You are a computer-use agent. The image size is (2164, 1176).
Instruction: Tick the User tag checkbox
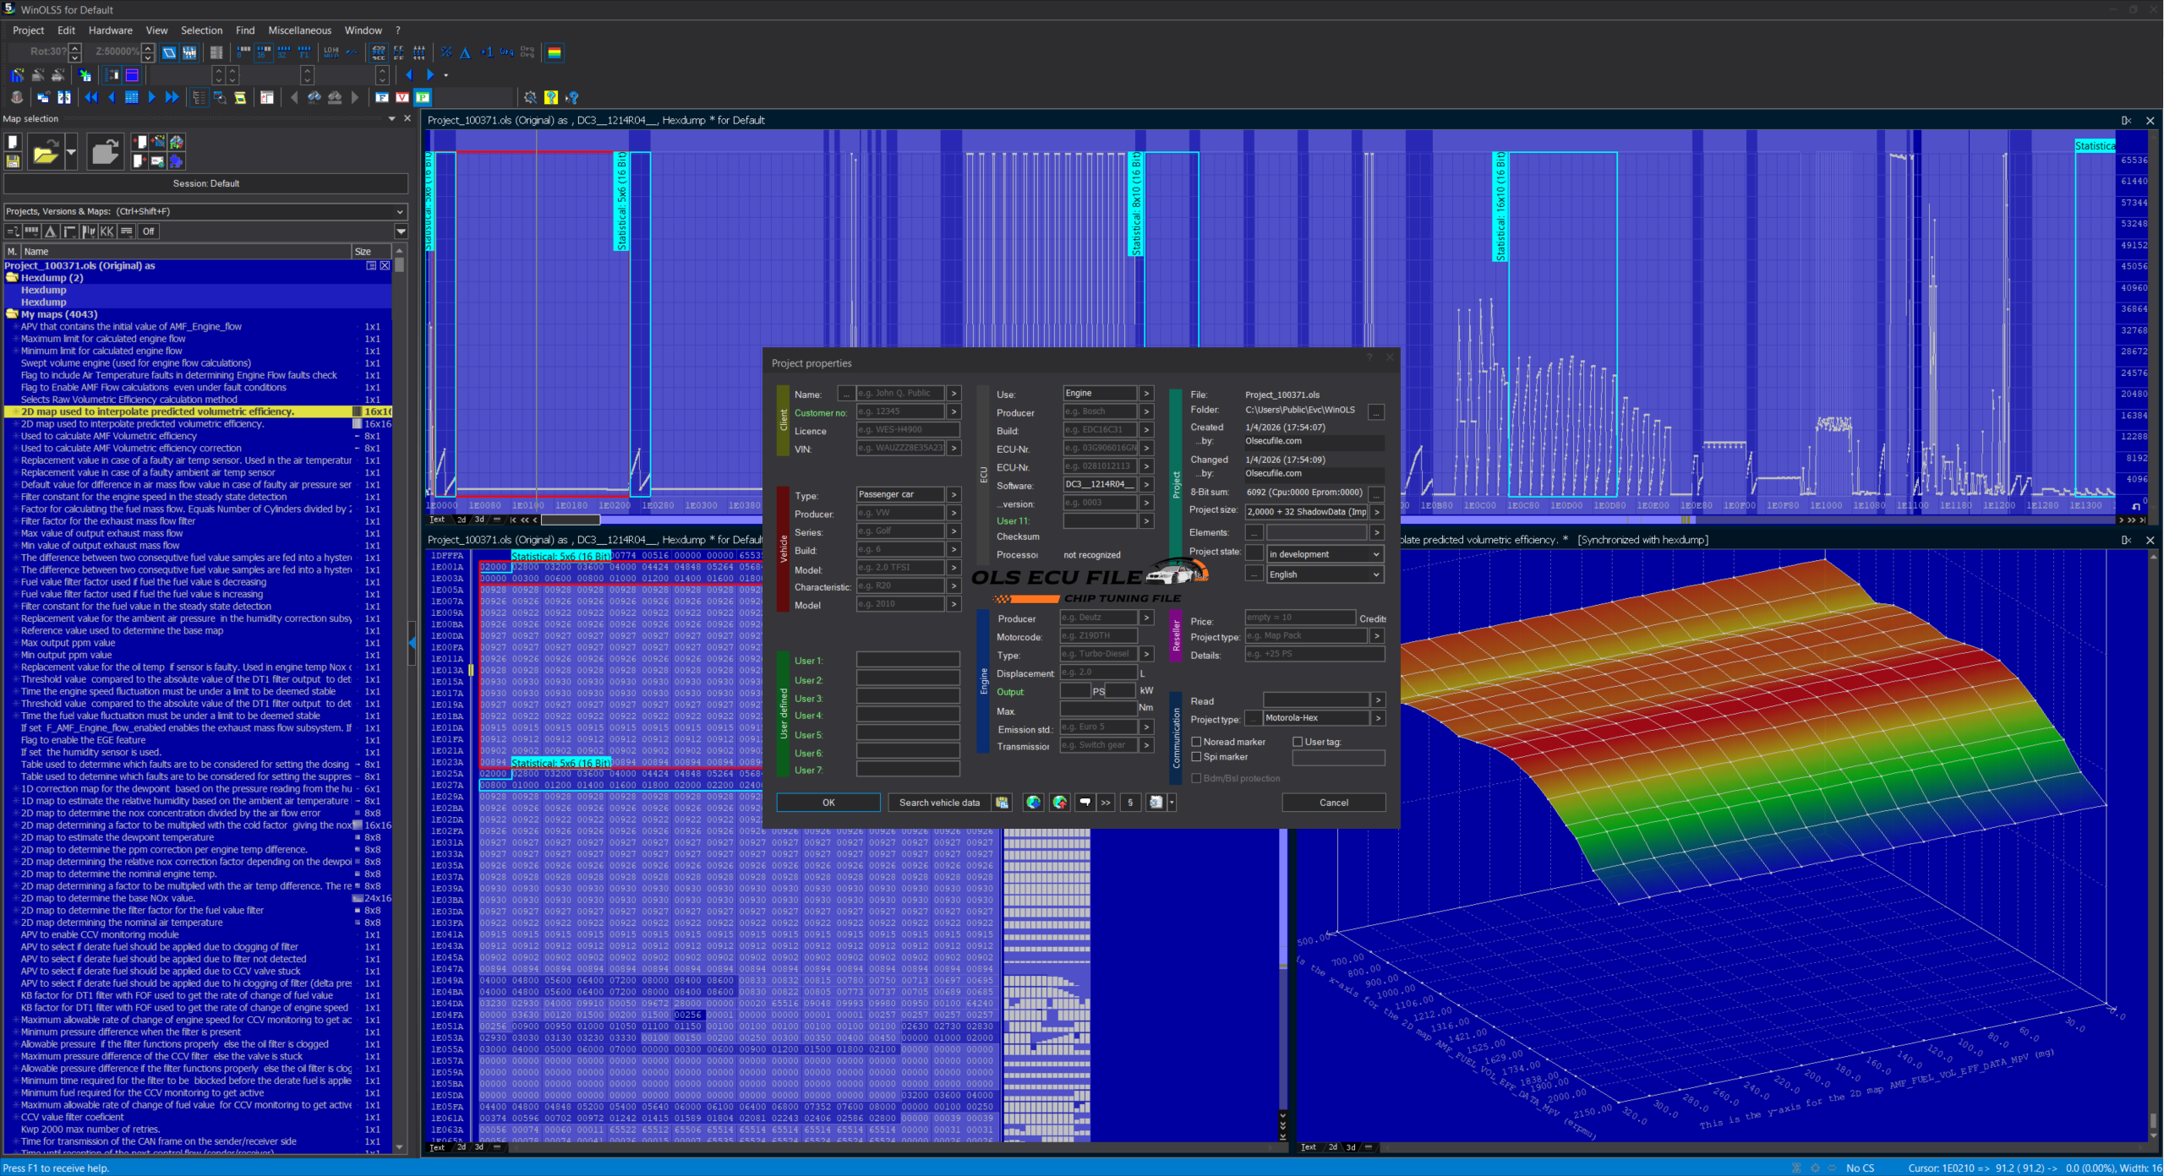tap(1298, 742)
